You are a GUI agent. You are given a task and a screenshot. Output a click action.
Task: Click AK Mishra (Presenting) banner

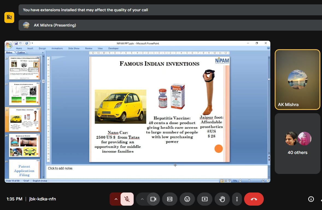170,25
